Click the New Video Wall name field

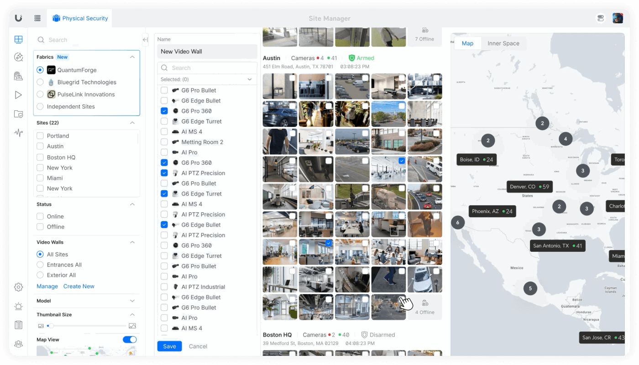(207, 52)
